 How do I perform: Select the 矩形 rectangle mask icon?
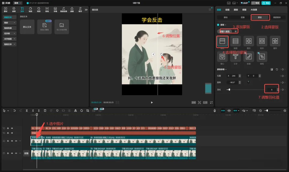pos(262,41)
